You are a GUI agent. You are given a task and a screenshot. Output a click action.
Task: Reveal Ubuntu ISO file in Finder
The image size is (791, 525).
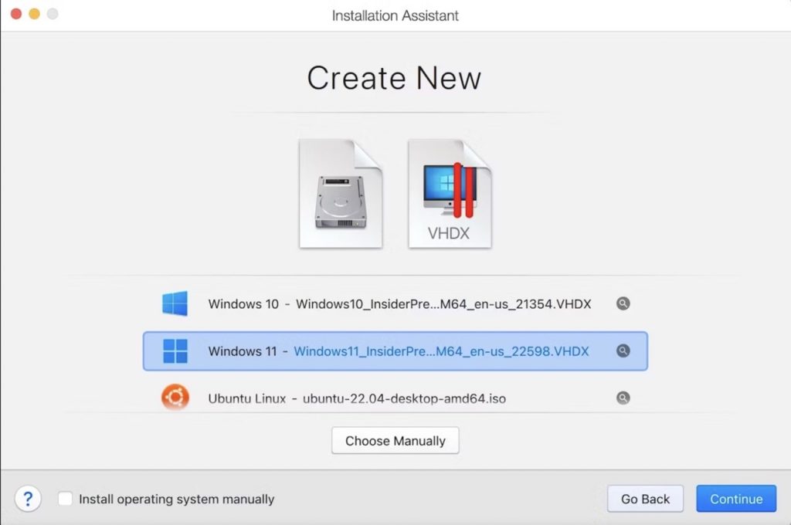pyautogui.click(x=623, y=398)
